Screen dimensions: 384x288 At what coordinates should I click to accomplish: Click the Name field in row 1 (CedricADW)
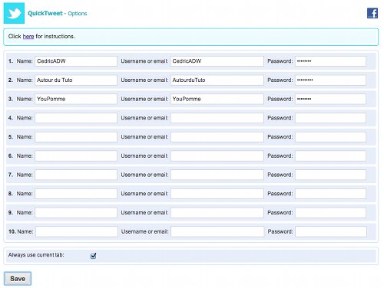click(x=76, y=61)
